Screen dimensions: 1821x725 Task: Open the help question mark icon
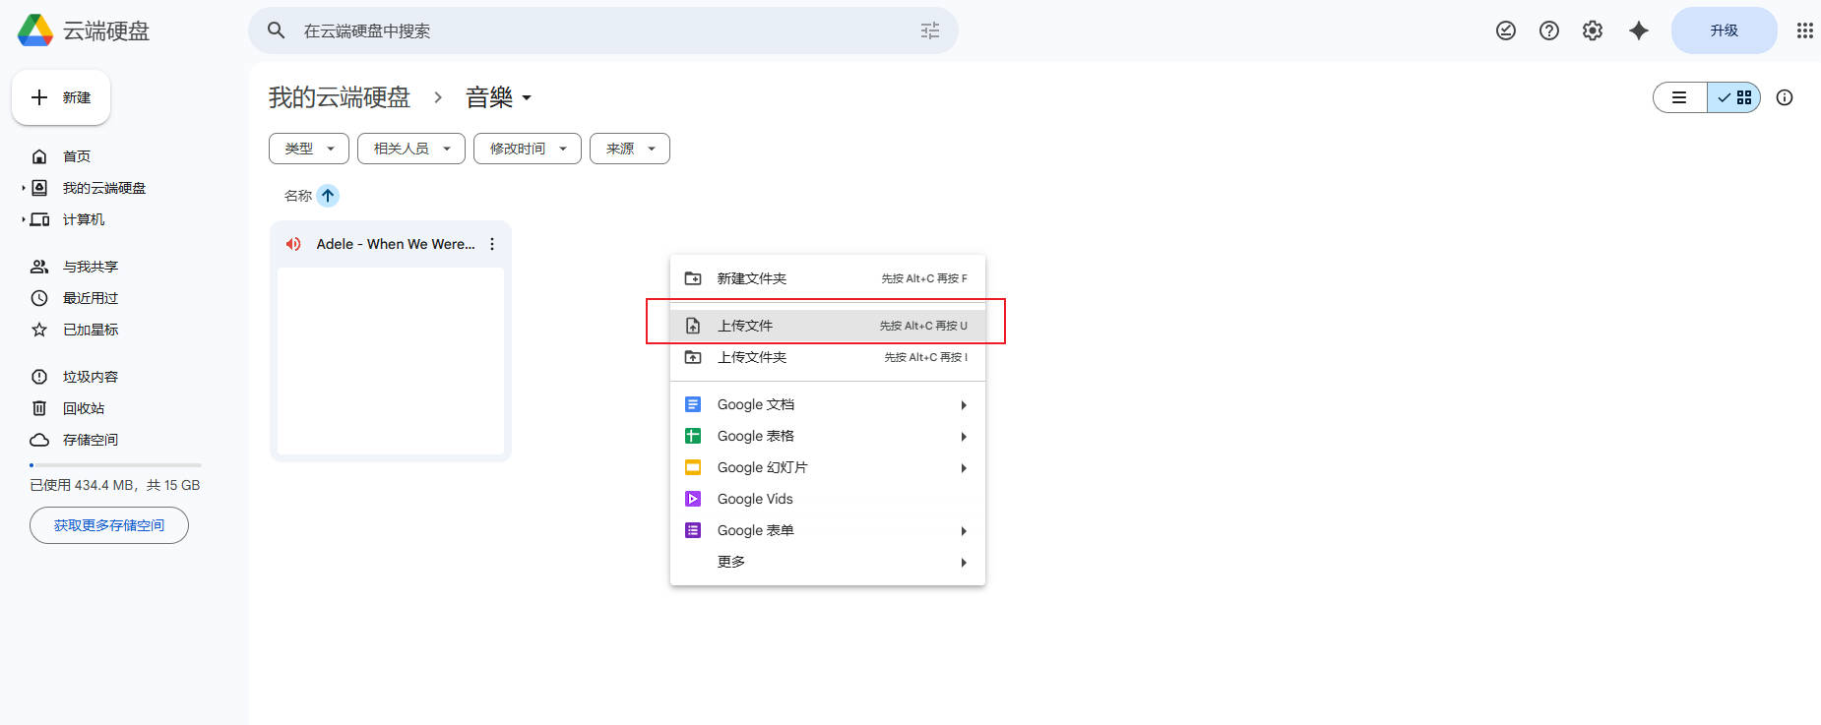coord(1549,30)
